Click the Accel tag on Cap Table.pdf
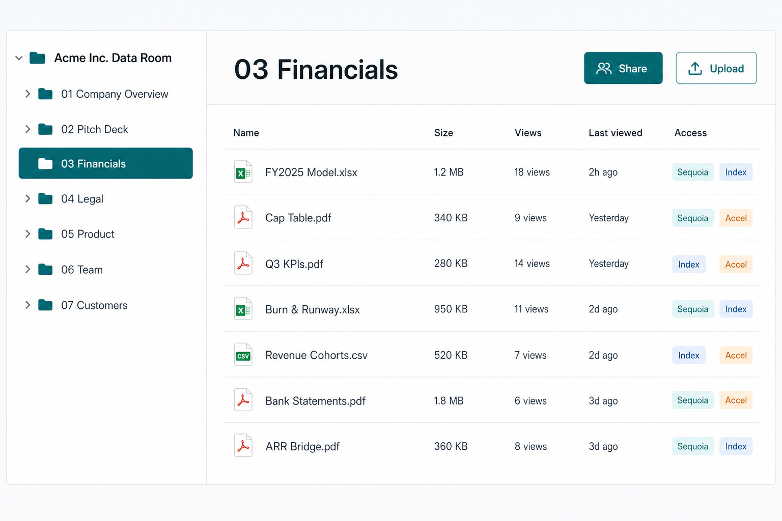This screenshot has height=521, width=782. click(x=736, y=218)
